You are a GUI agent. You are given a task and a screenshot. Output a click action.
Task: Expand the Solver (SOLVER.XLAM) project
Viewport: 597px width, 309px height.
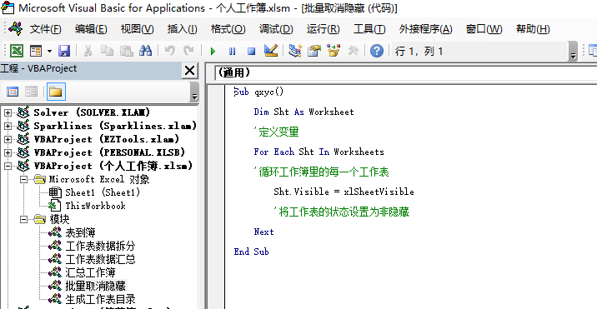[x=8, y=112]
